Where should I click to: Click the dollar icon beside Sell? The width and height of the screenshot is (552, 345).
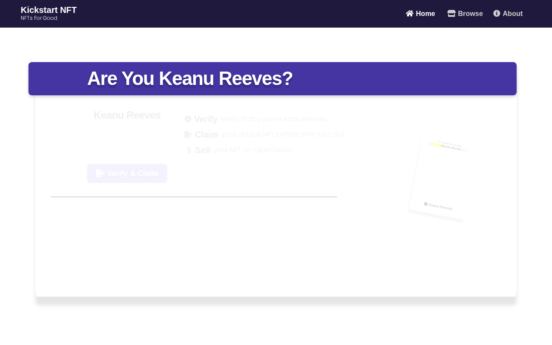189,150
